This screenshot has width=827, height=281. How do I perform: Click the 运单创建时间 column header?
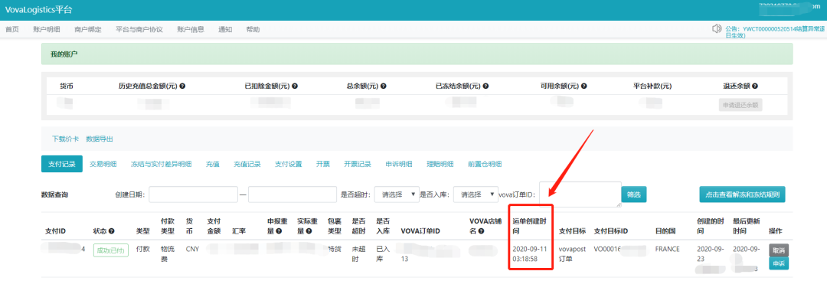tap(530, 226)
